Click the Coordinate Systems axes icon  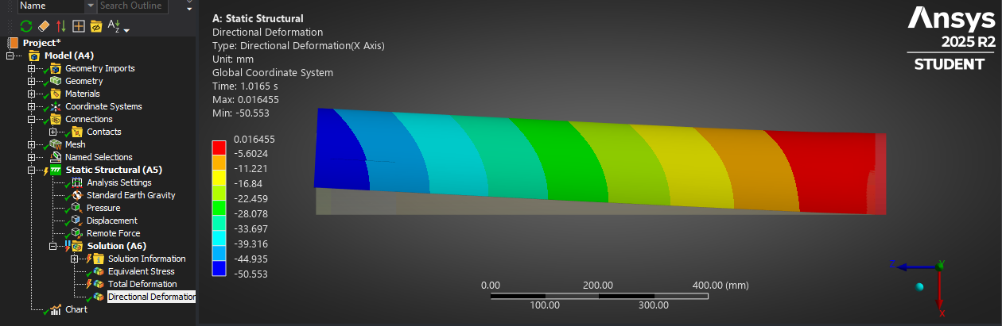(x=55, y=106)
